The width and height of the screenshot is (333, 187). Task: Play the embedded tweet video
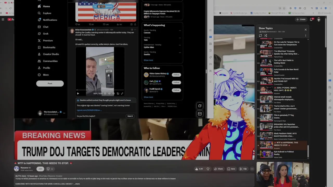click(78, 94)
